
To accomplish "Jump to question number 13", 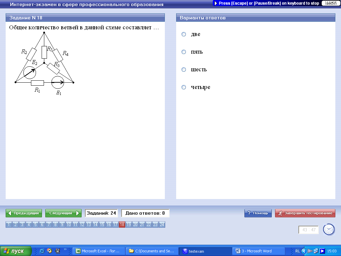I will click(89, 224).
